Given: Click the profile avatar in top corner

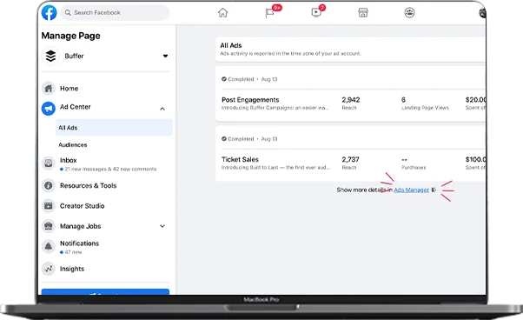Looking at the screenshot, I should coord(482,13).
